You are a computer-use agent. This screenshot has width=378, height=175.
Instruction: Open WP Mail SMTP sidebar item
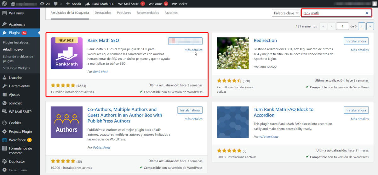(x=20, y=112)
